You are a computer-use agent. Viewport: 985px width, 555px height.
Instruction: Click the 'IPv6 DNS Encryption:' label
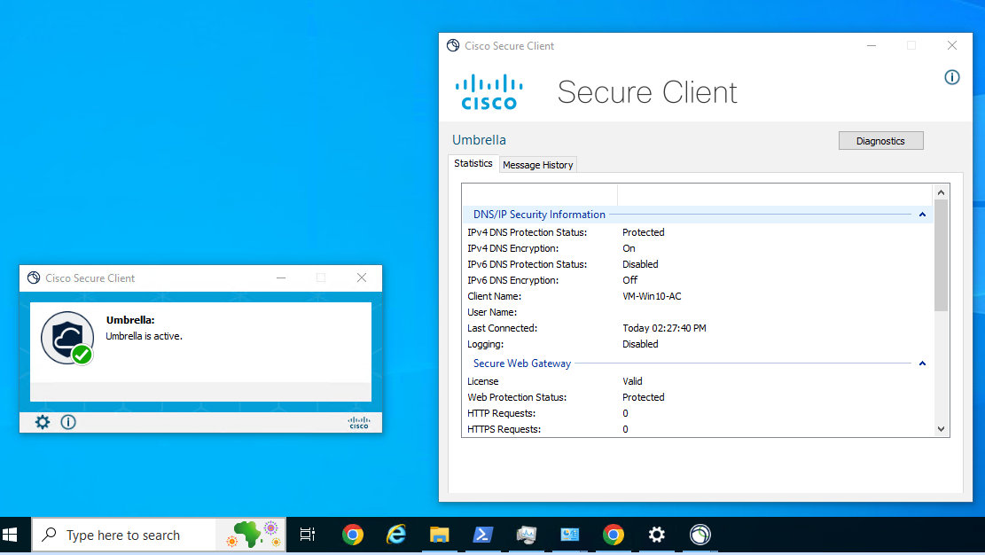[512, 280]
